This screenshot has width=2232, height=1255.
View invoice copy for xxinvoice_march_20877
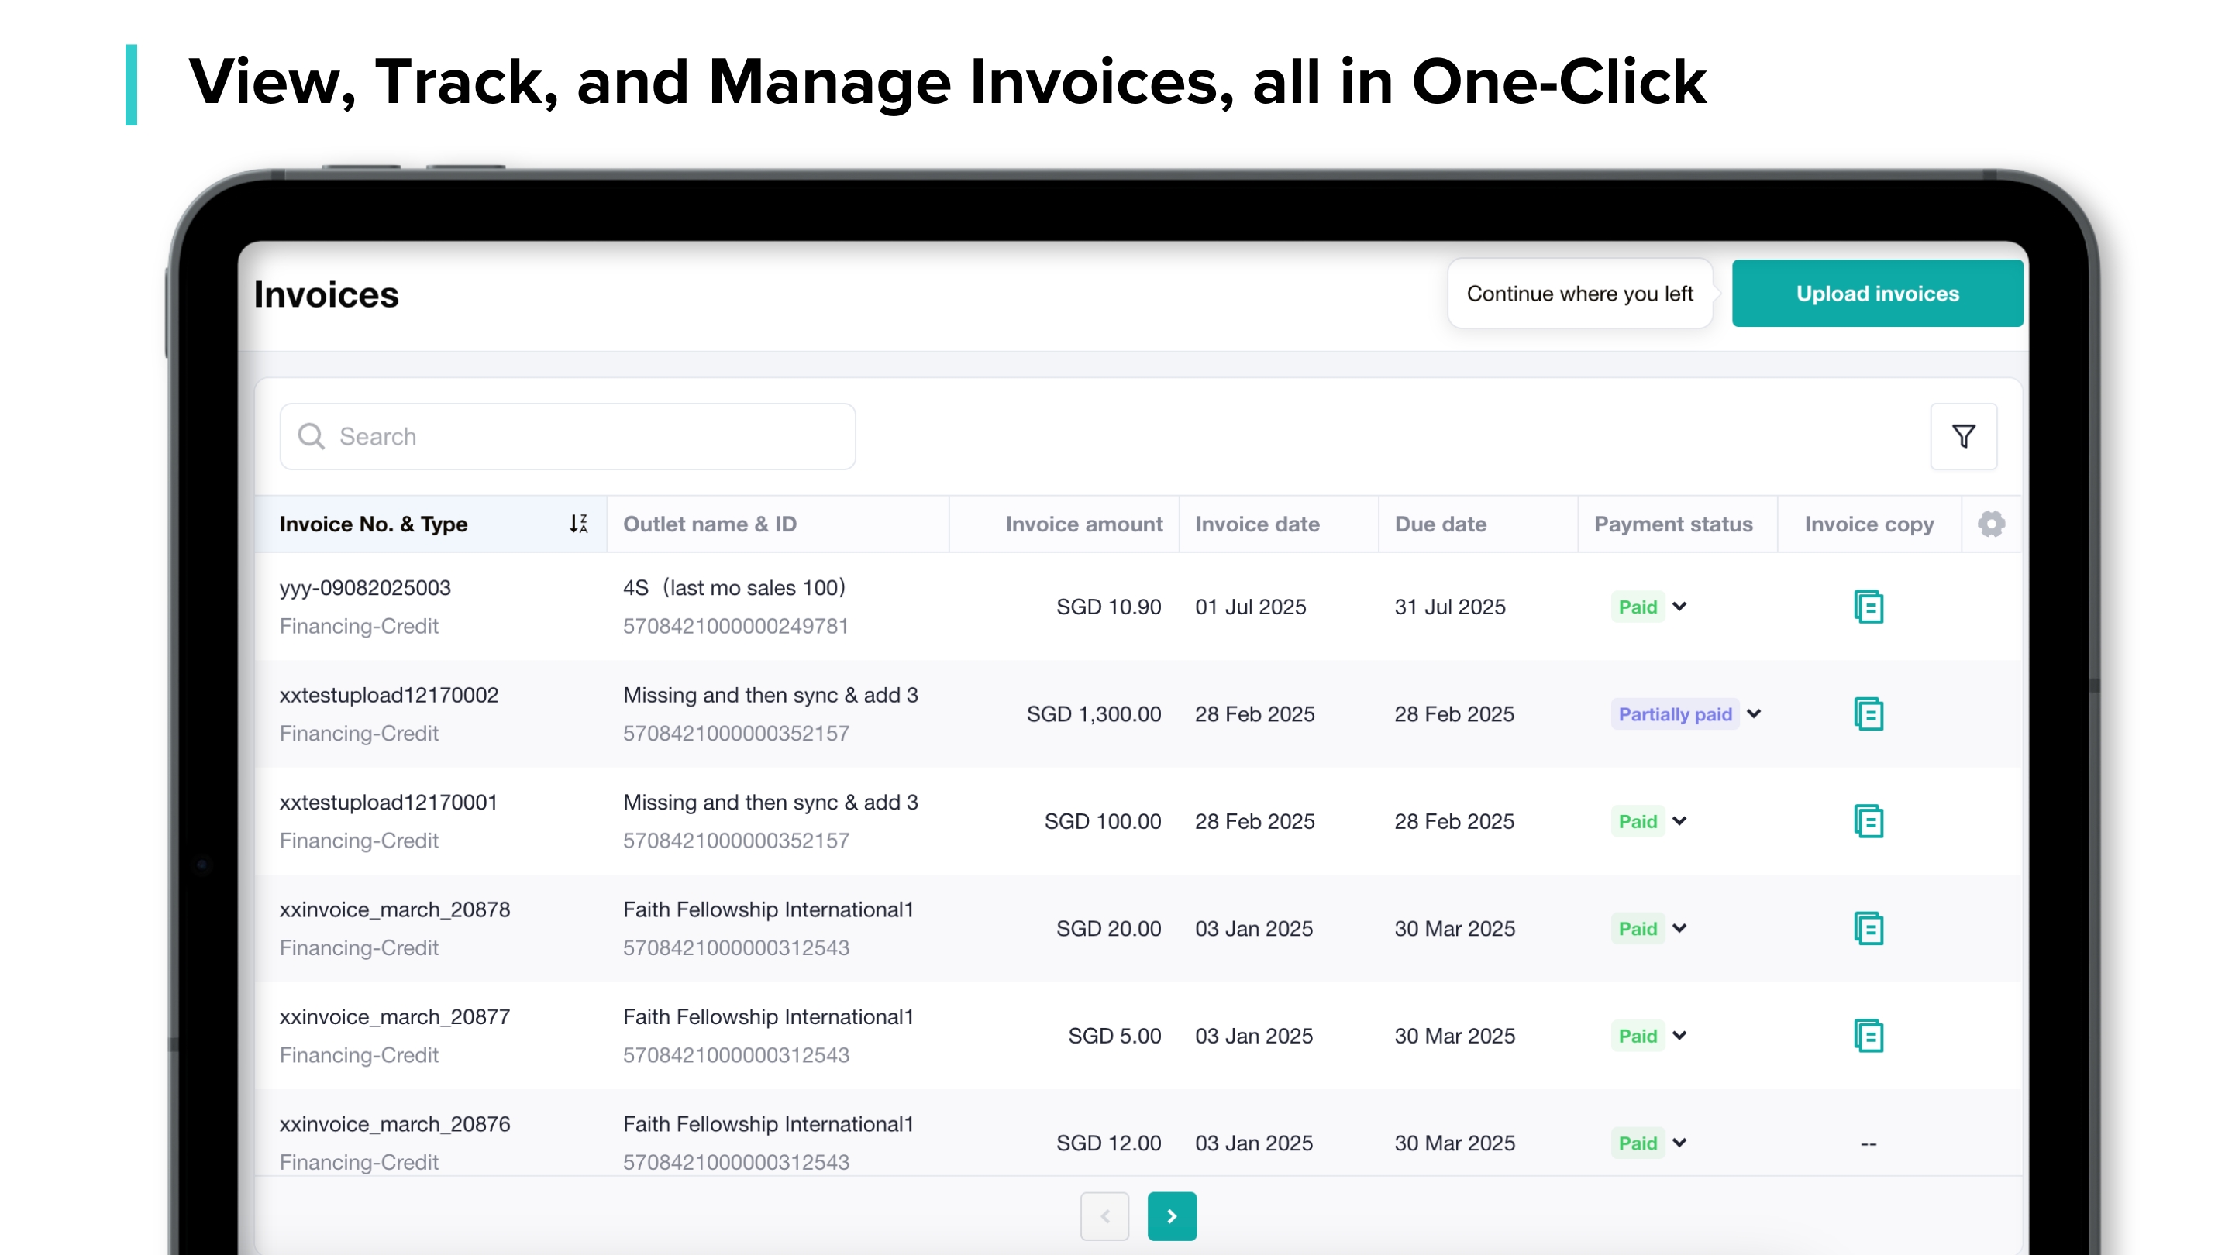(x=1868, y=1037)
